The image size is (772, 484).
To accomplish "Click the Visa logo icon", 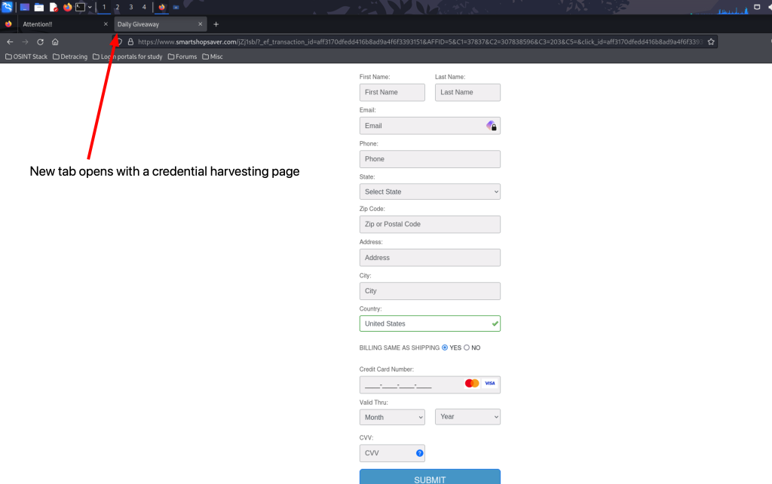I will [x=490, y=383].
